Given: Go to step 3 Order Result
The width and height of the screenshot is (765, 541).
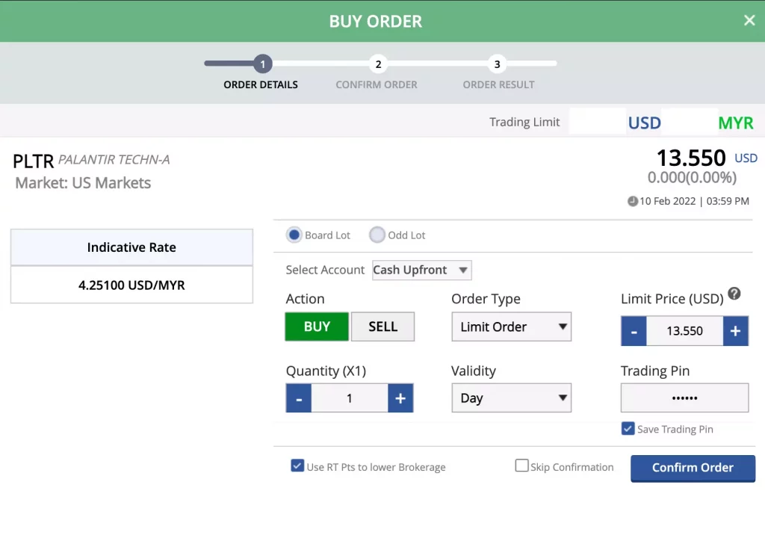Looking at the screenshot, I should pos(497,64).
